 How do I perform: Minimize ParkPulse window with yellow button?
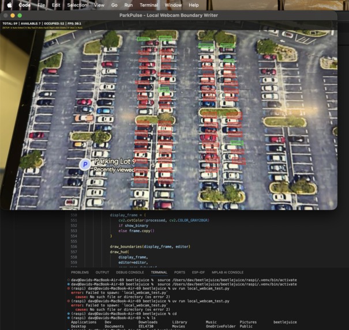[13, 16]
